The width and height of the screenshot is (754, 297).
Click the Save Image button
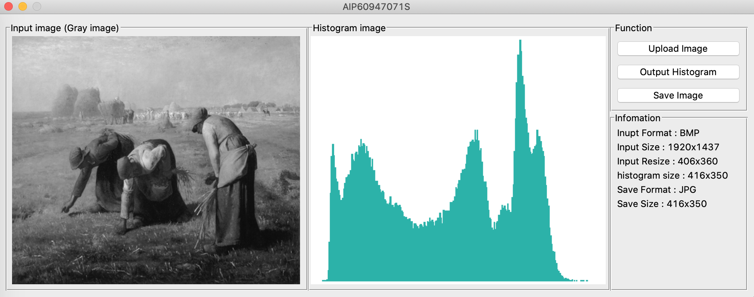(x=678, y=95)
